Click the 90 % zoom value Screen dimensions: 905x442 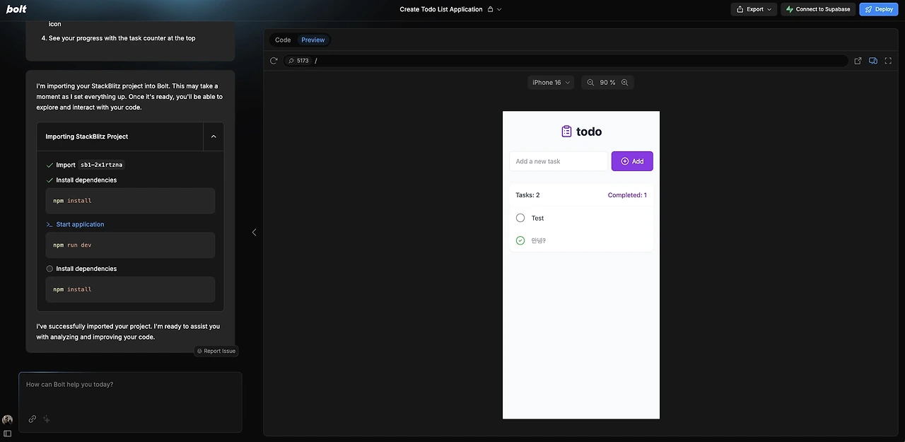tap(607, 83)
